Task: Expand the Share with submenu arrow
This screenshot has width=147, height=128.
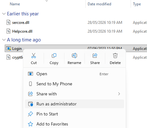Action: click(119, 94)
